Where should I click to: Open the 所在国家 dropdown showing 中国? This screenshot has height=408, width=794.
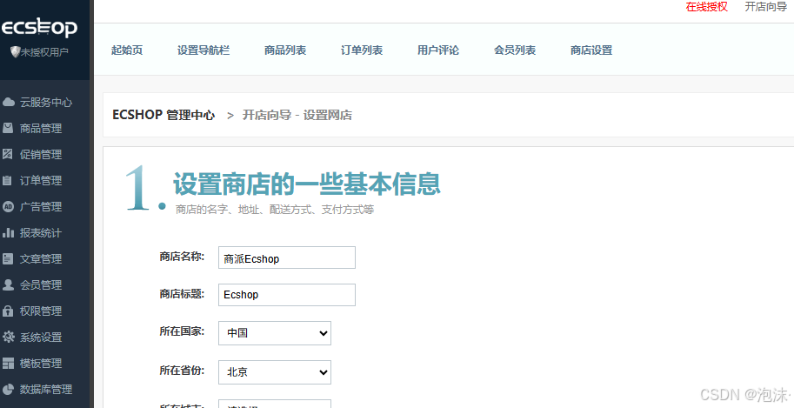275,333
